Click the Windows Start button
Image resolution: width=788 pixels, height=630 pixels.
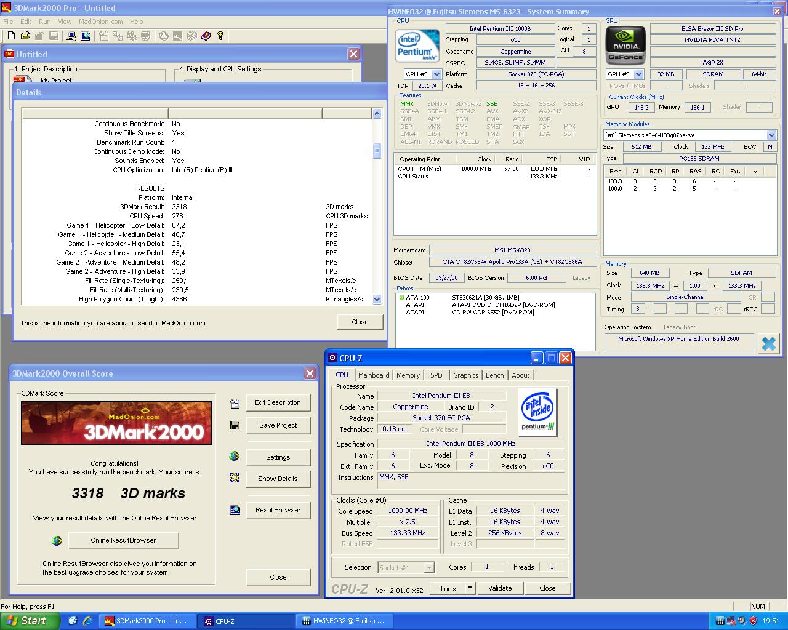(30, 621)
